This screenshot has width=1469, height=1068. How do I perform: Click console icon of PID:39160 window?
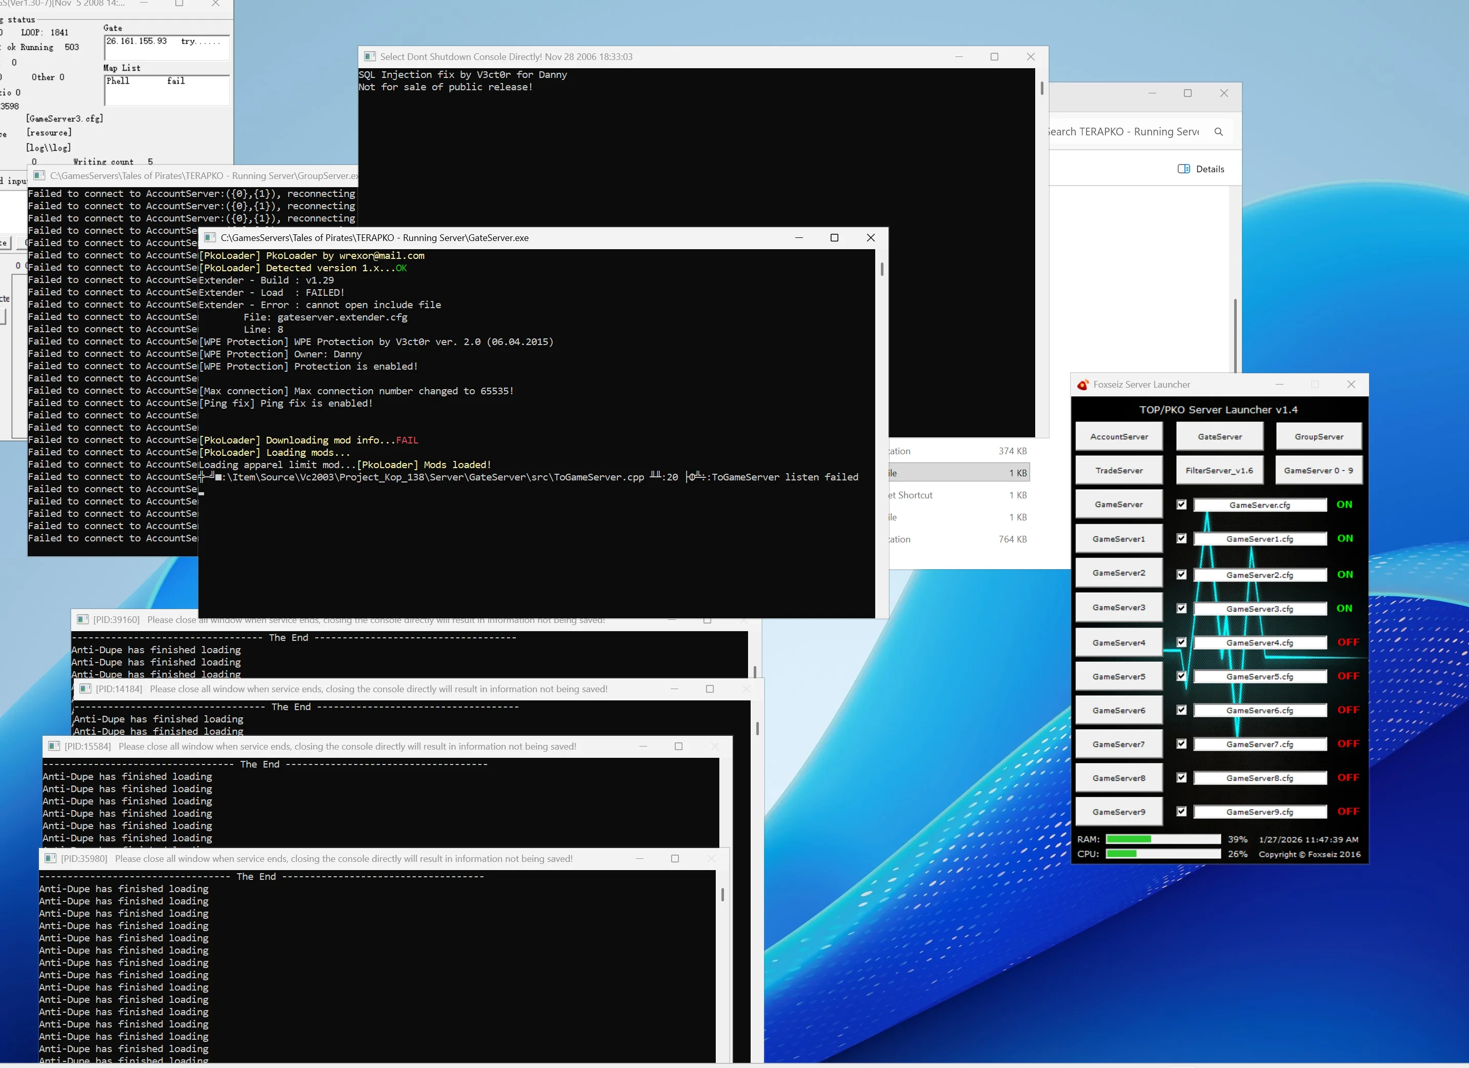[82, 620]
